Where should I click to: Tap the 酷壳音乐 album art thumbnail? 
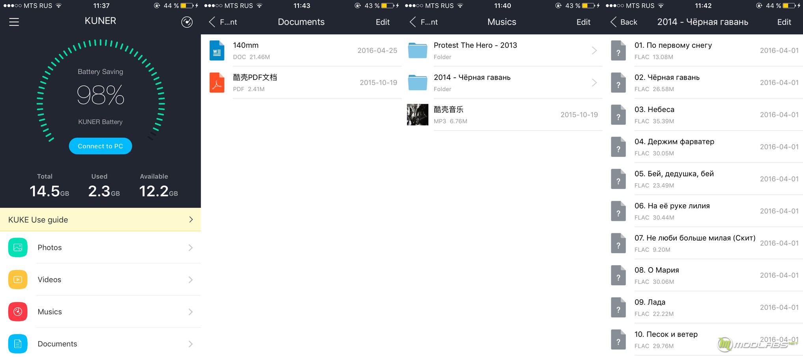pos(418,115)
